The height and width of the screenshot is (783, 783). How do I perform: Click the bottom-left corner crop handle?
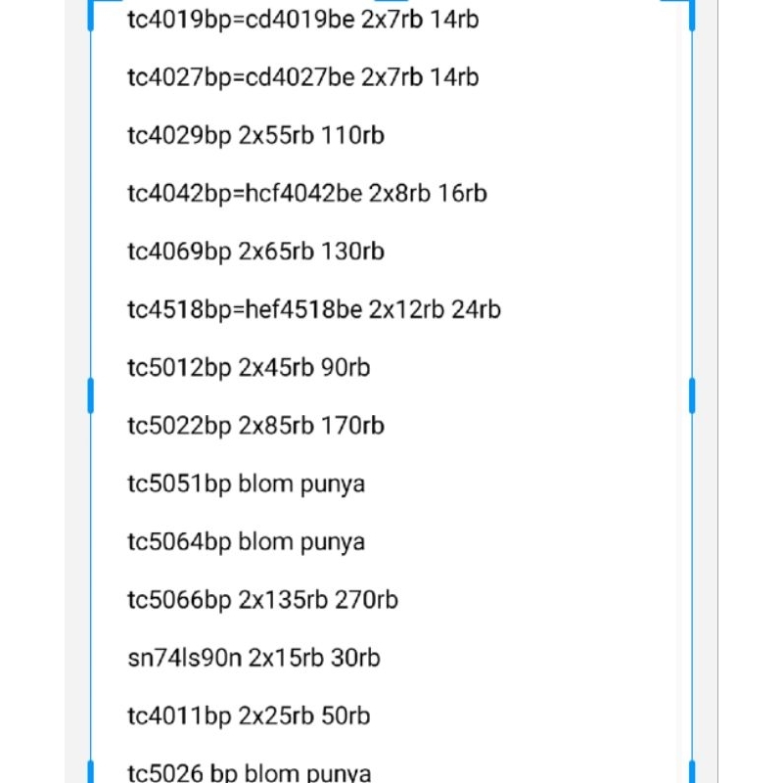click(92, 771)
